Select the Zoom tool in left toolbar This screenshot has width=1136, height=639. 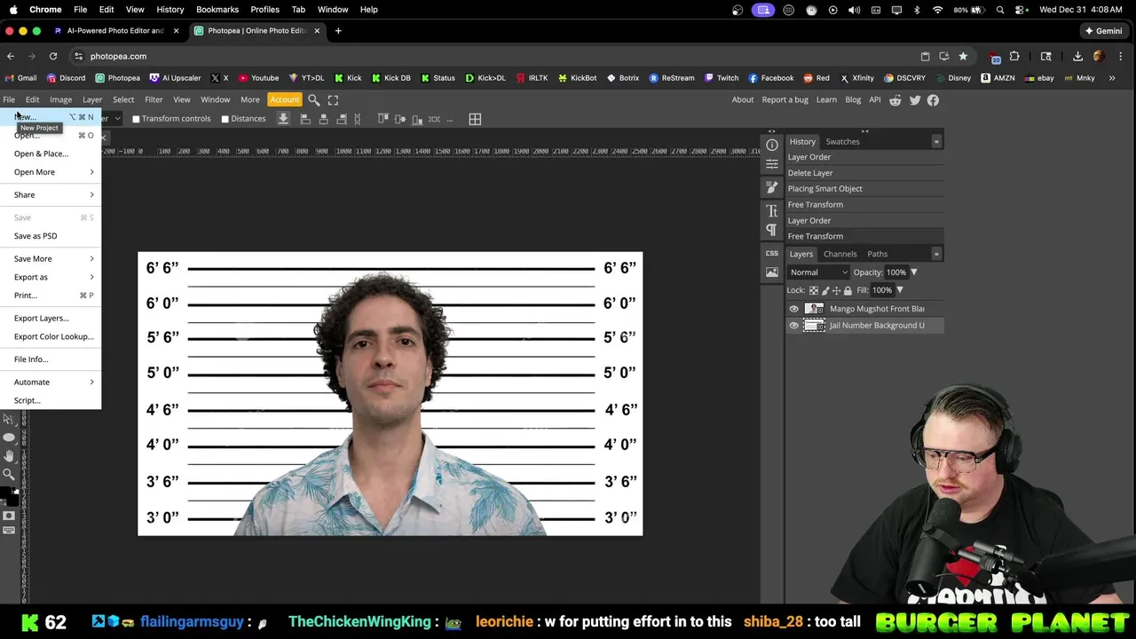9,474
